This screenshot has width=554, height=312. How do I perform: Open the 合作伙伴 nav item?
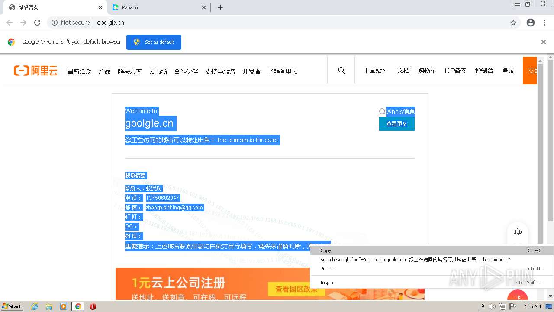pyautogui.click(x=186, y=71)
